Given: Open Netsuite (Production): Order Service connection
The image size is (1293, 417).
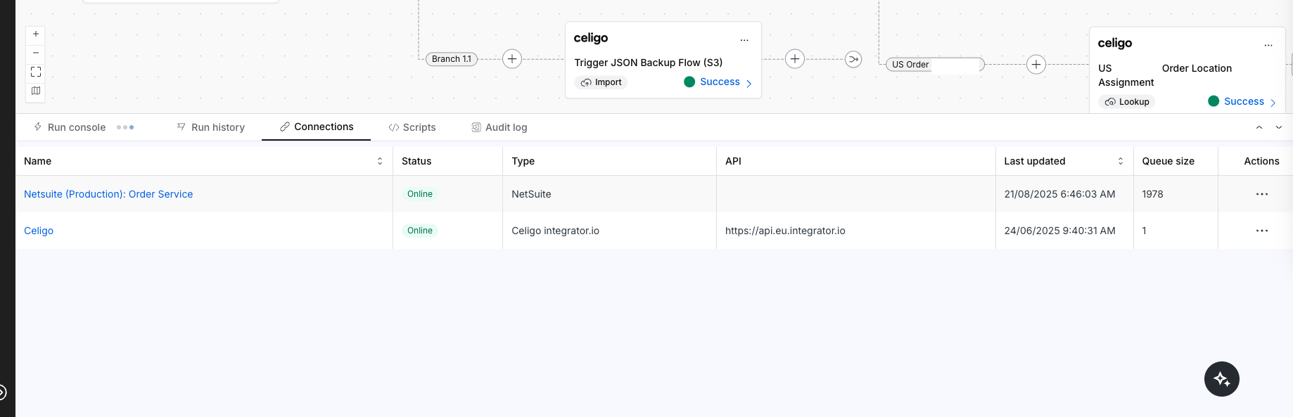Looking at the screenshot, I should [108, 194].
